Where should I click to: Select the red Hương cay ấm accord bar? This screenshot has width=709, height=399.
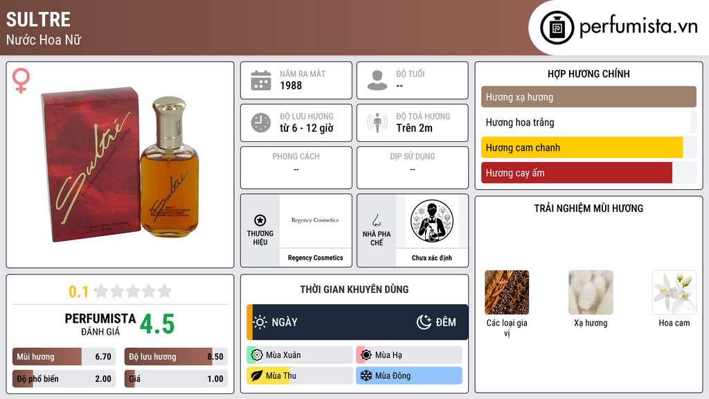(589, 172)
